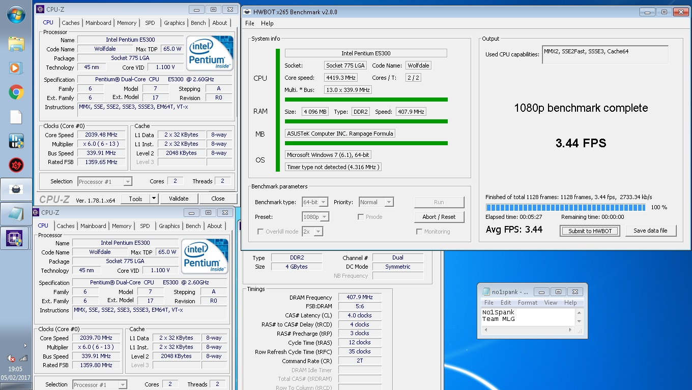The height and width of the screenshot is (390, 692).
Task: Click Intel Pentium logo in top CPU-Z
Action: click(x=210, y=53)
